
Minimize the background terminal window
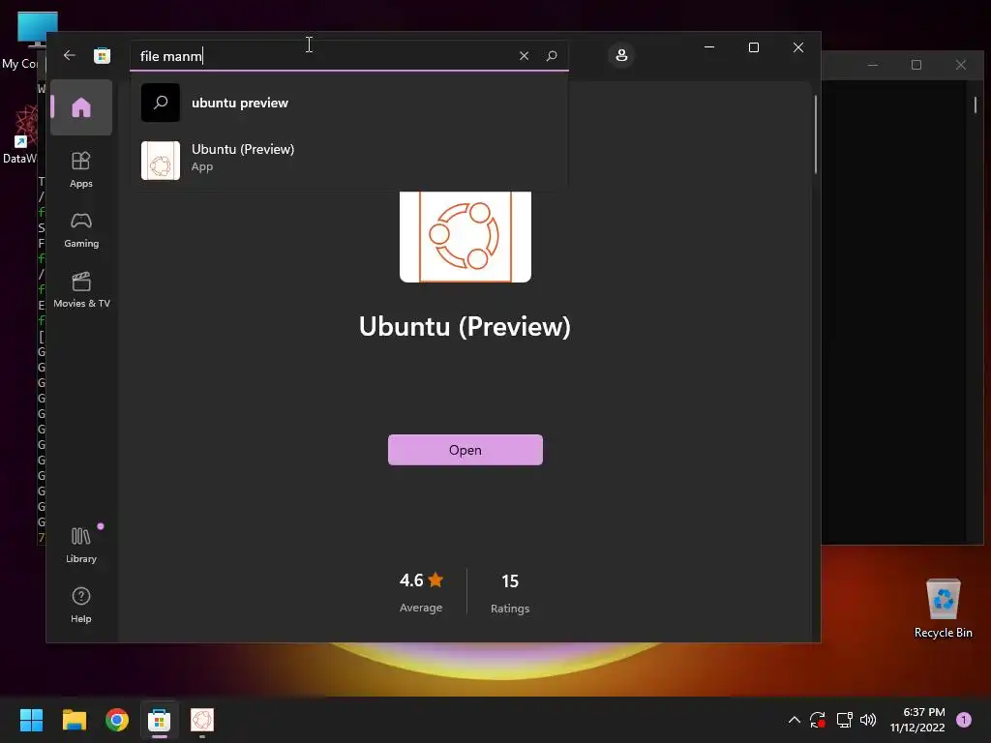click(x=873, y=65)
